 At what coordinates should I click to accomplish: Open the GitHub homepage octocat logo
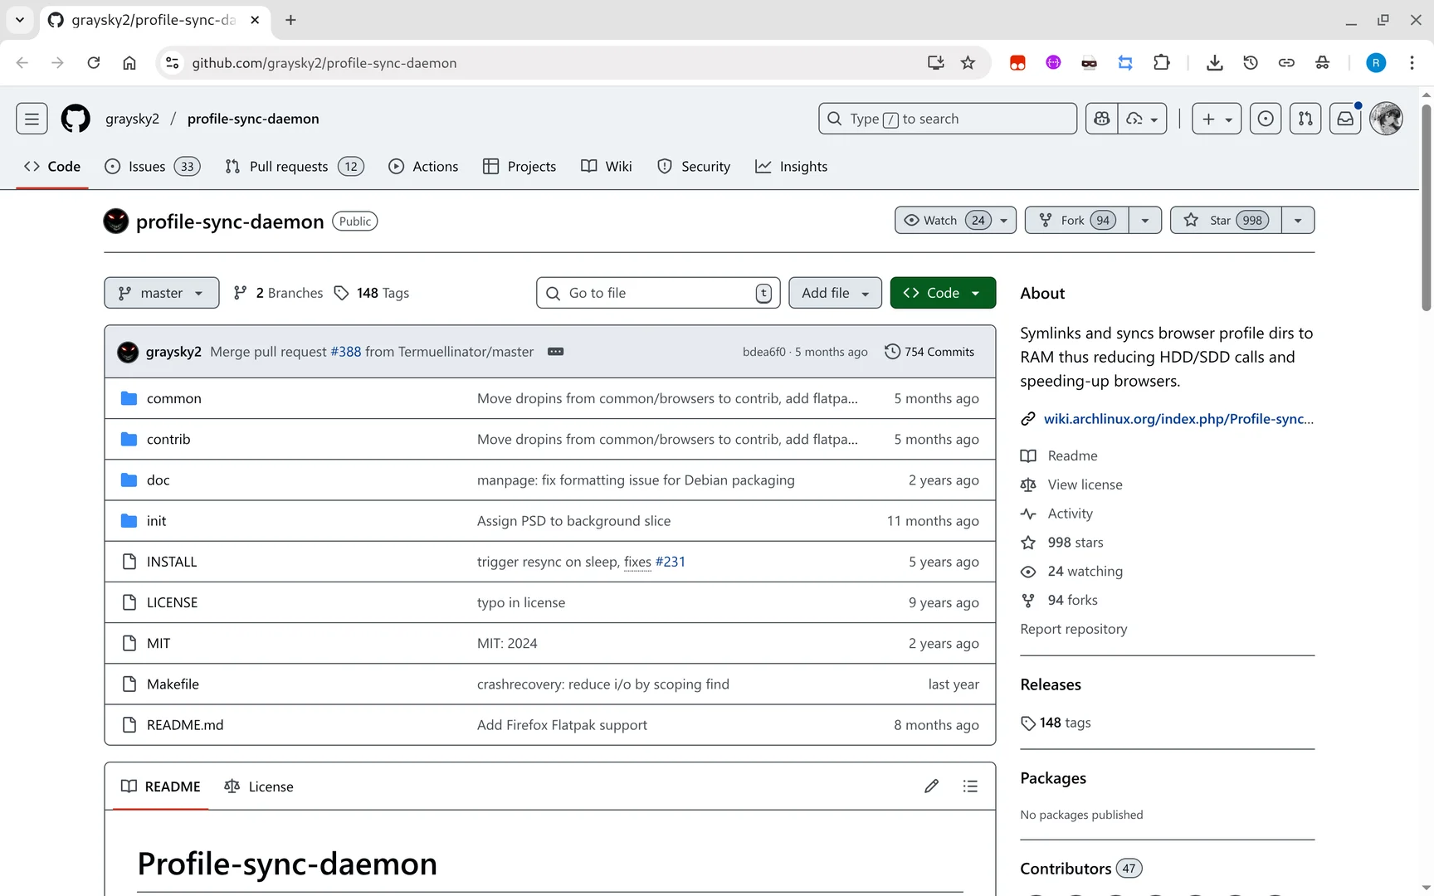click(x=76, y=119)
